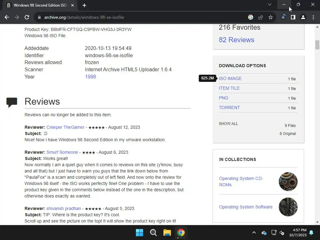
Task: Click the page vertical scrollbar thumb
Action: tap(317, 45)
